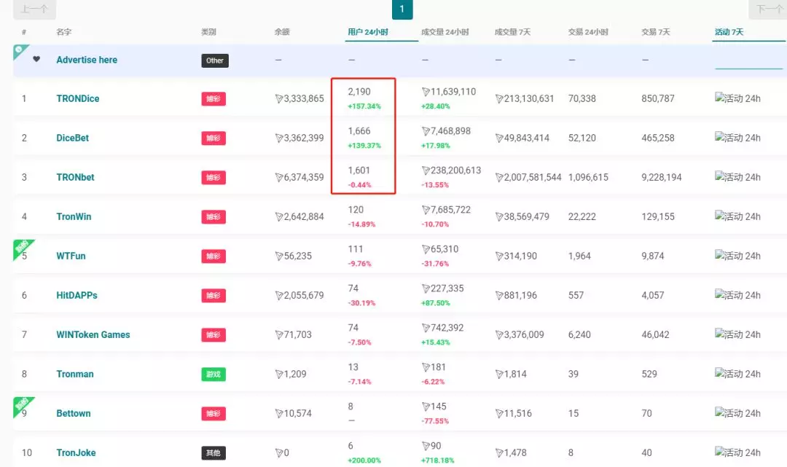The width and height of the screenshot is (787, 467).
Task: Sort by Volume 7 days column header
Action: (x=512, y=32)
